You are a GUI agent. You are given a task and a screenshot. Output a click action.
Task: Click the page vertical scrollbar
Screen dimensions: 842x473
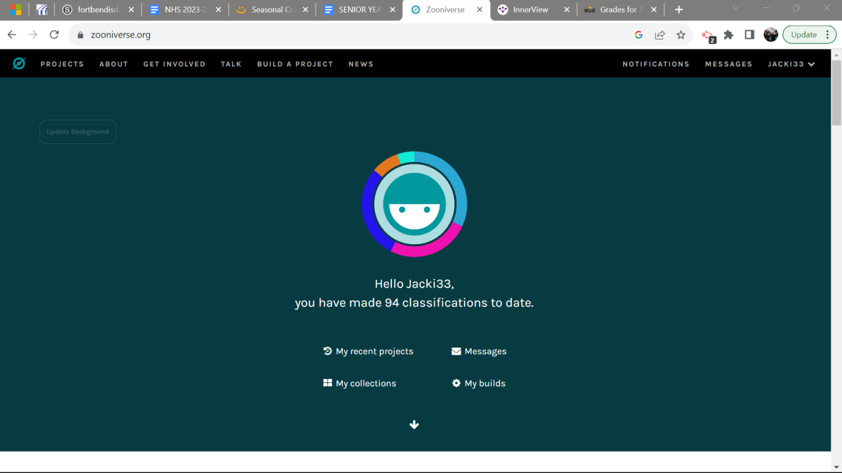[x=837, y=92]
